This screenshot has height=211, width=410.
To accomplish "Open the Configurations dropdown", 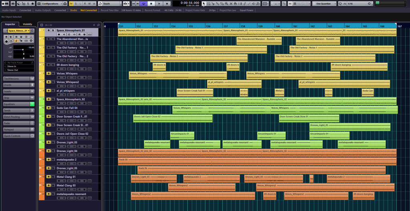I will tap(52, 4).
